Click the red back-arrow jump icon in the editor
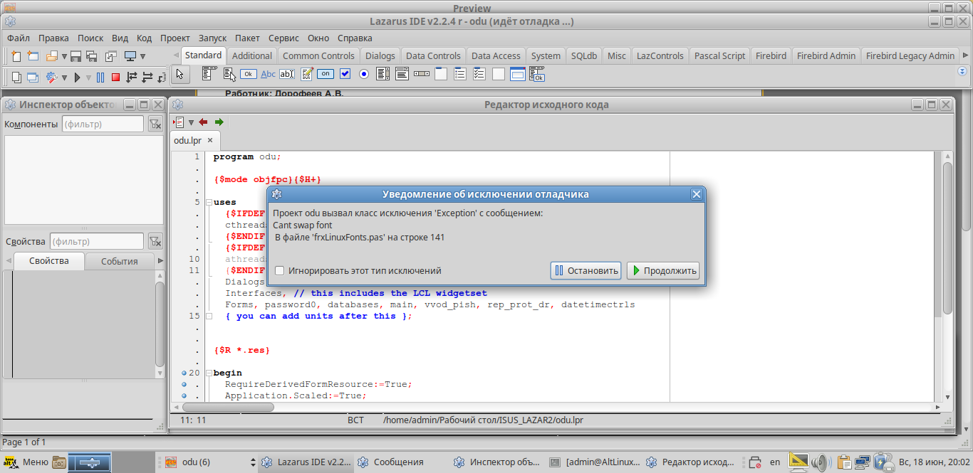 point(204,122)
